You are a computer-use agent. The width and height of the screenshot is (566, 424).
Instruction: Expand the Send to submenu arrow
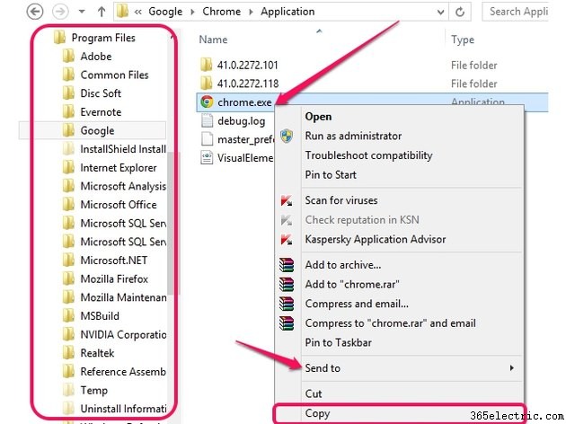coord(511,368)
